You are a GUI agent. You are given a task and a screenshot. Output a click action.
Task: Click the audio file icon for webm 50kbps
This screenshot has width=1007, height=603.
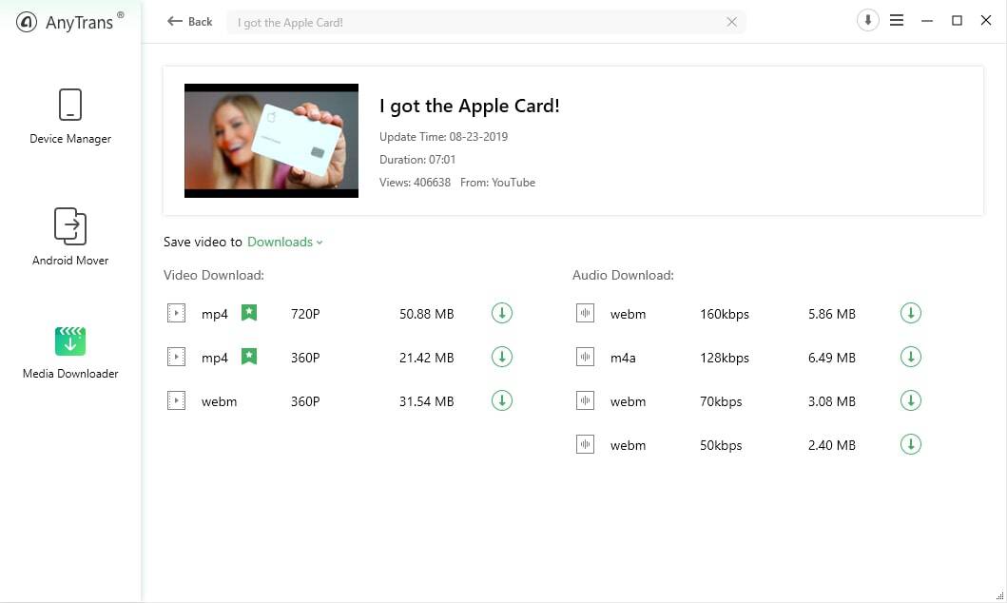(585, 444)
